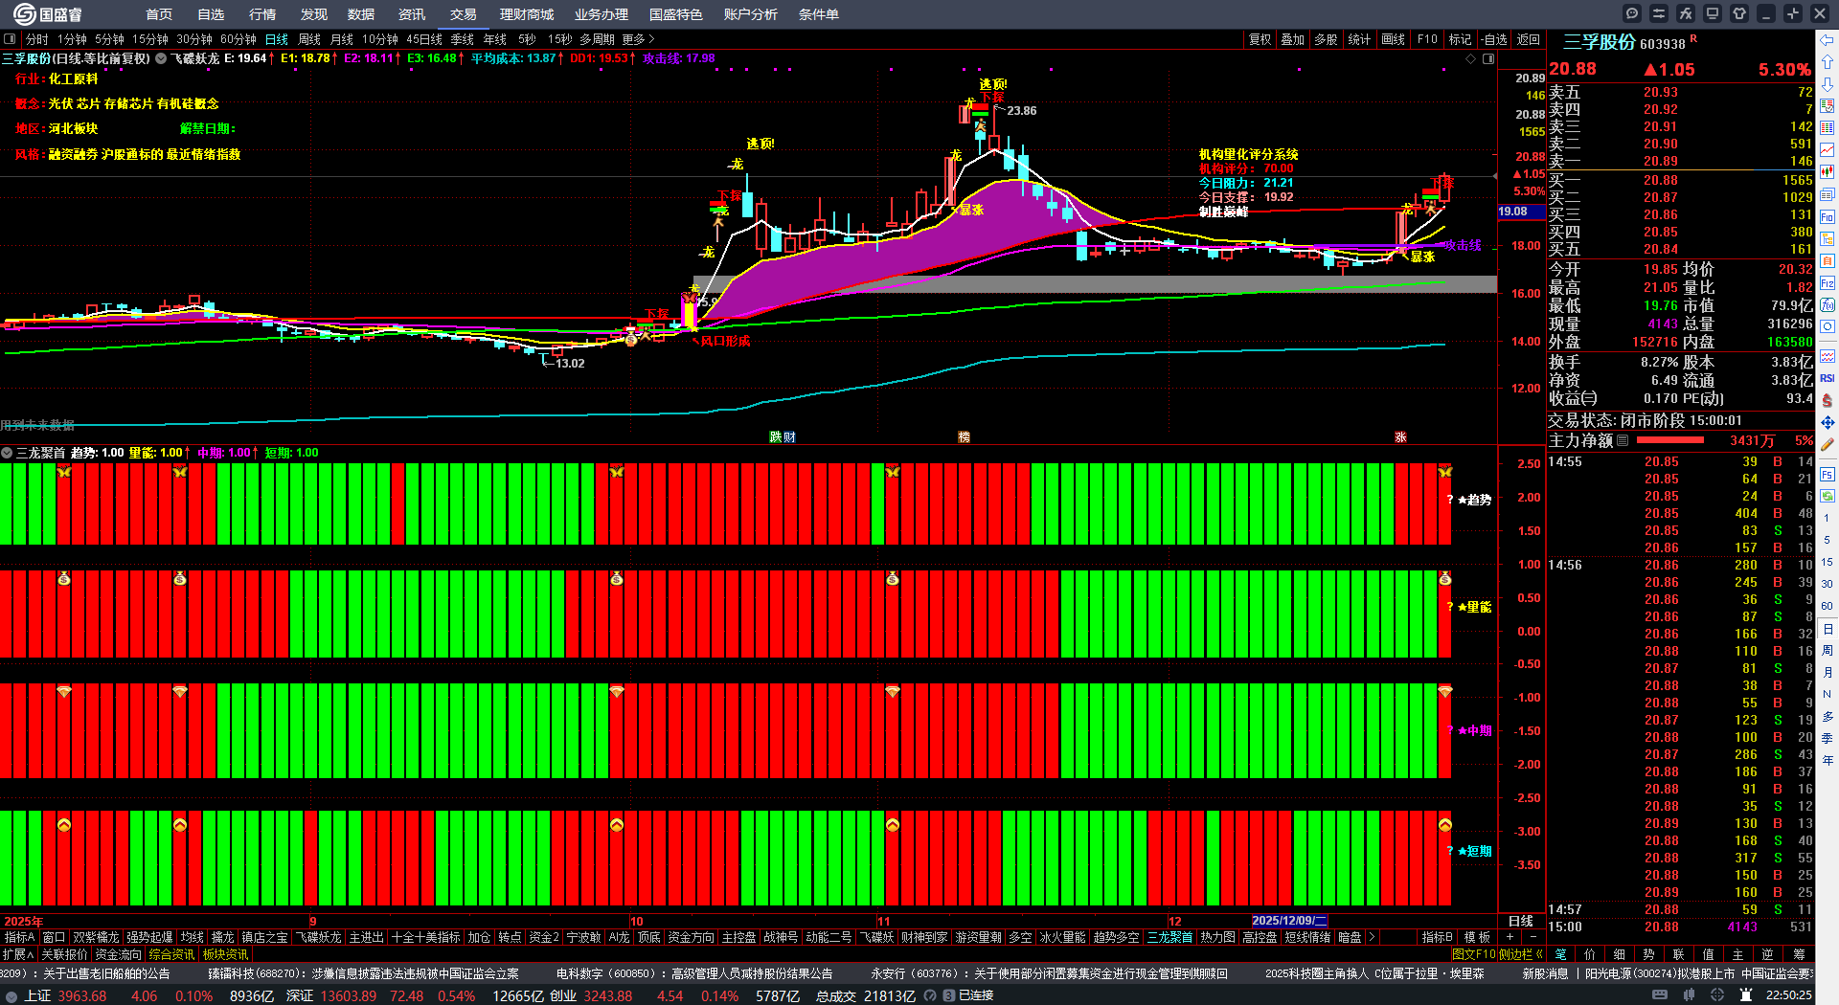Toggle the 复权 adjustment option
This screenshot has width=1839, height=1005.
click(x=1260, y=39)
